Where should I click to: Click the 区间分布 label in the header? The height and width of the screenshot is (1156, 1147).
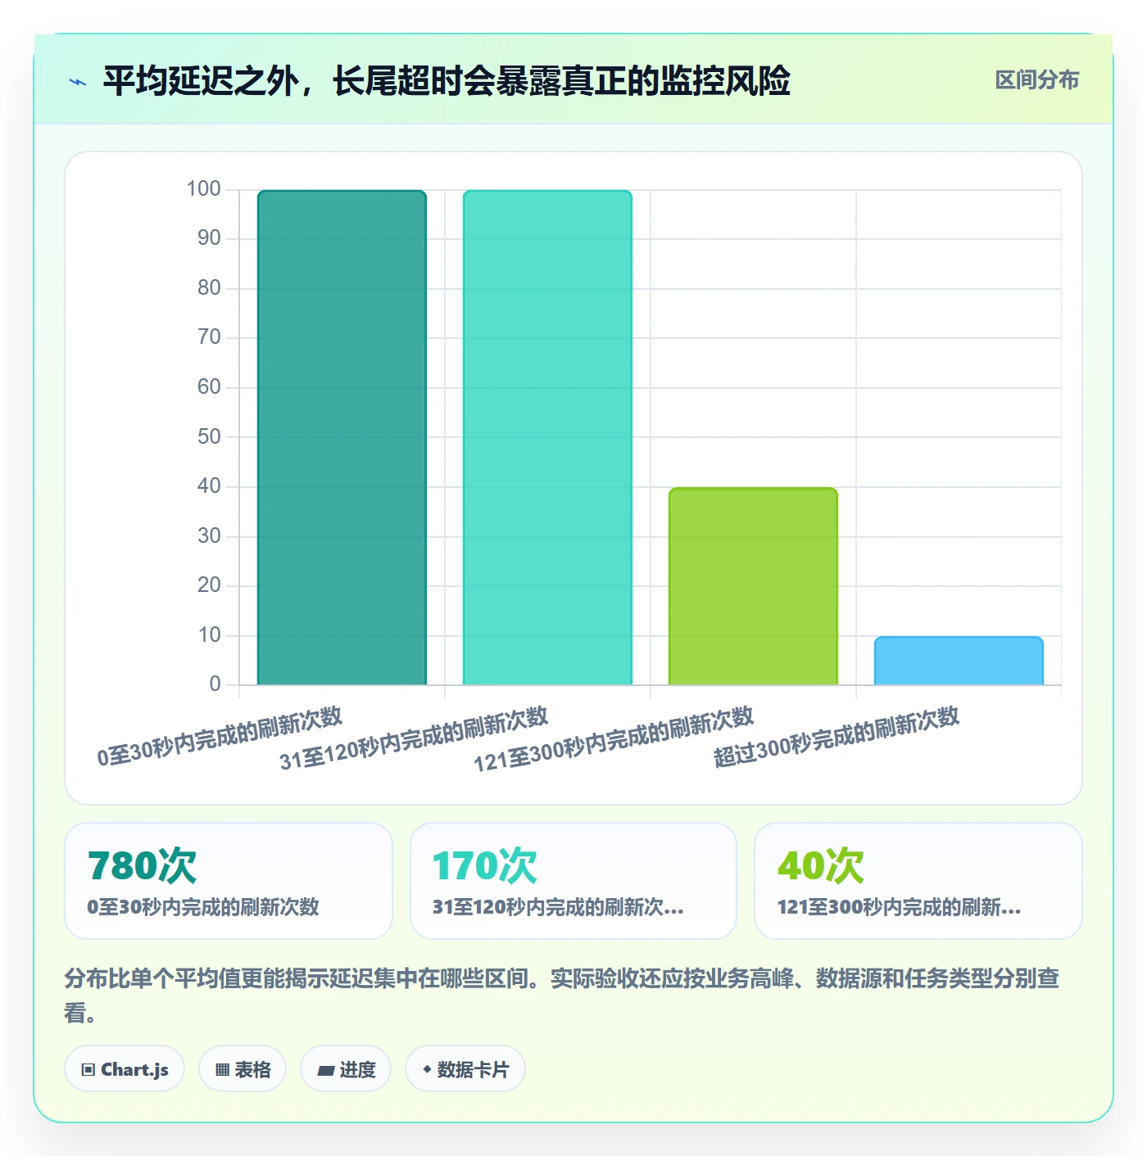click(x=1036, y=80)
